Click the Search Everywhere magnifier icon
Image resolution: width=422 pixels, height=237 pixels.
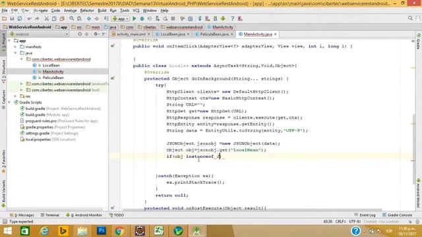410,18
